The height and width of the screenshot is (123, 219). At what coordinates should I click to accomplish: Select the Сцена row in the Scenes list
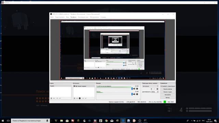point(61,86)
